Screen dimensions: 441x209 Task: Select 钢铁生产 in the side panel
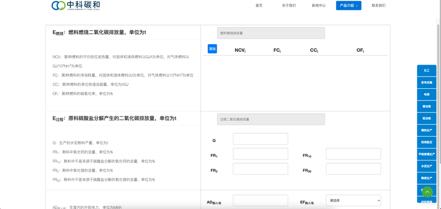(427, 131)
